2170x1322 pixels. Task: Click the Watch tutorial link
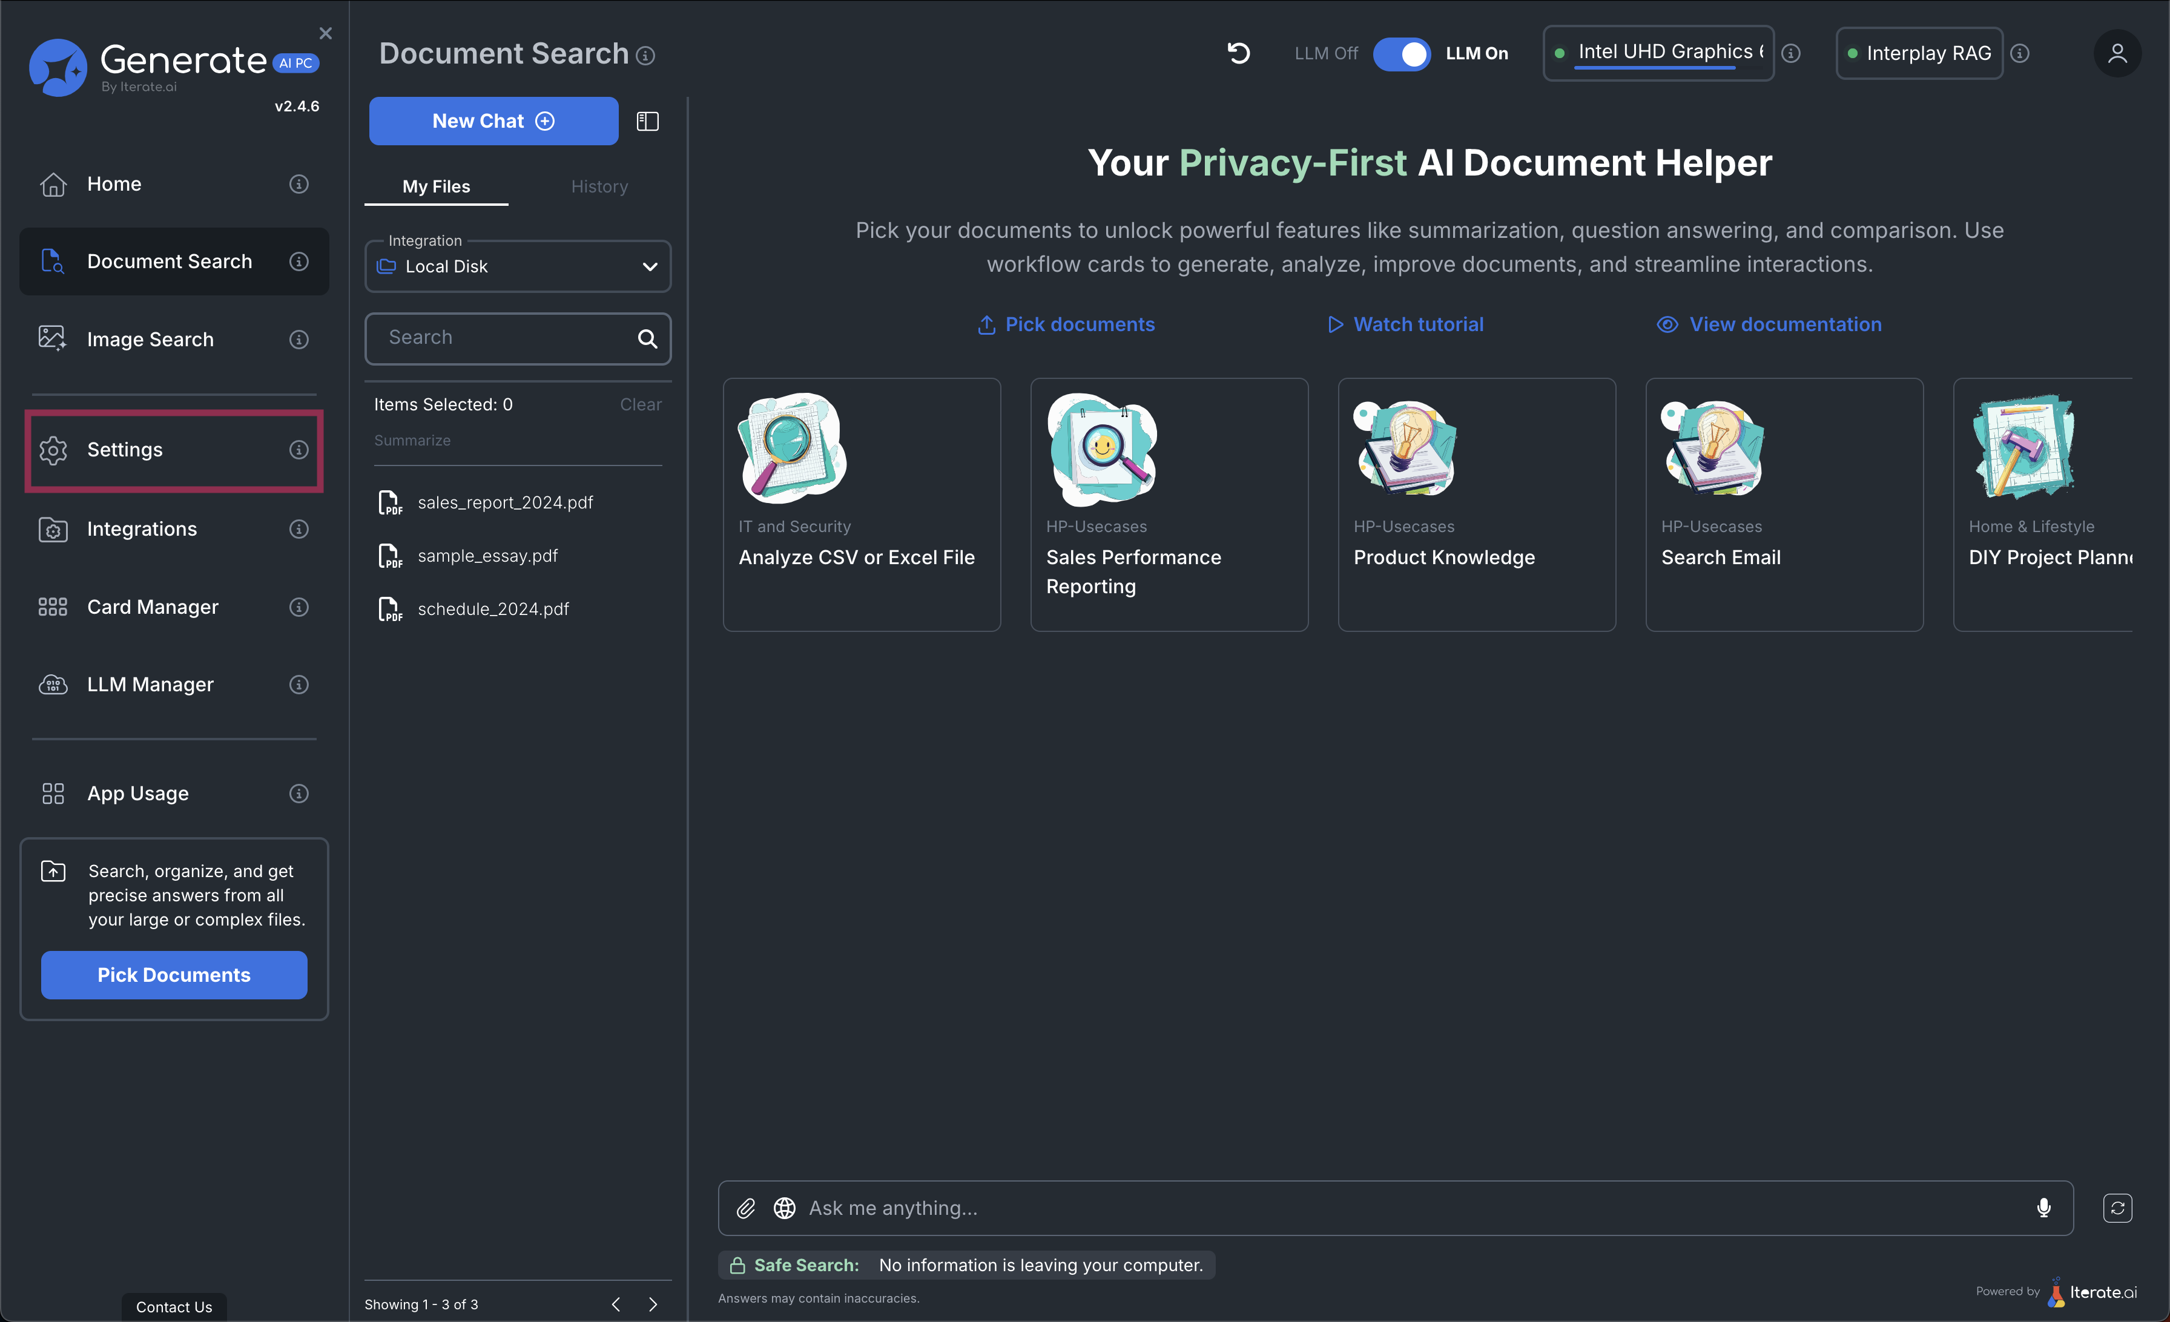(x=1405, y=325)
